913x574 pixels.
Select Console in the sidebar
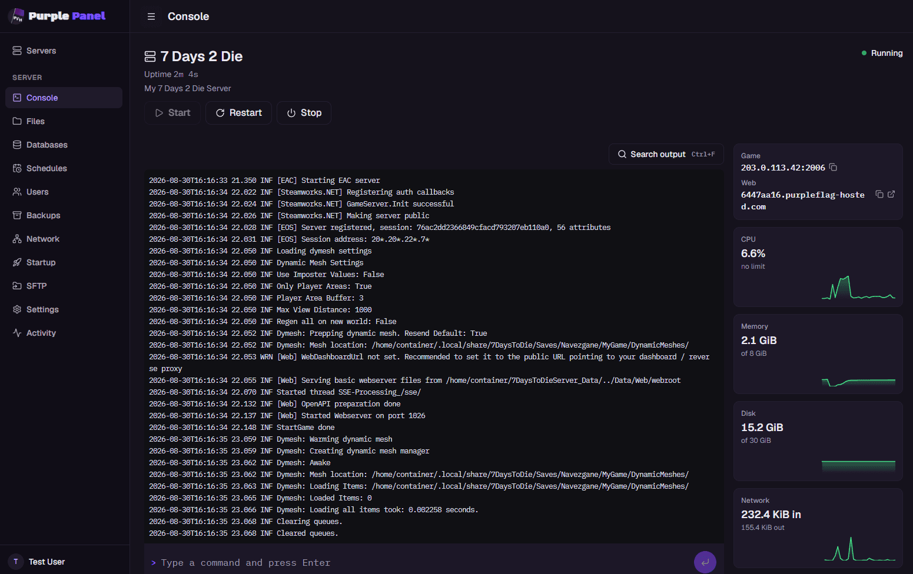coord(64,98)
